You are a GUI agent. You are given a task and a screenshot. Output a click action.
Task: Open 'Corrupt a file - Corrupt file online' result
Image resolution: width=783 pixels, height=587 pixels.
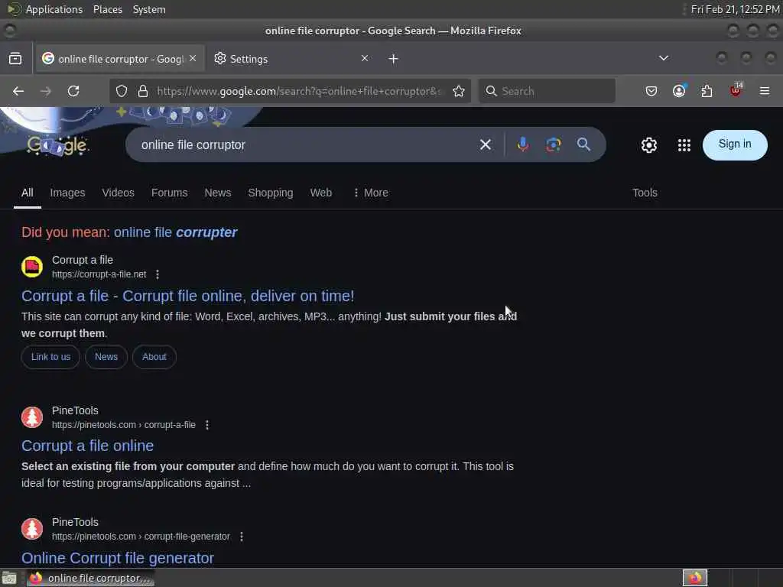coord(188,296)
